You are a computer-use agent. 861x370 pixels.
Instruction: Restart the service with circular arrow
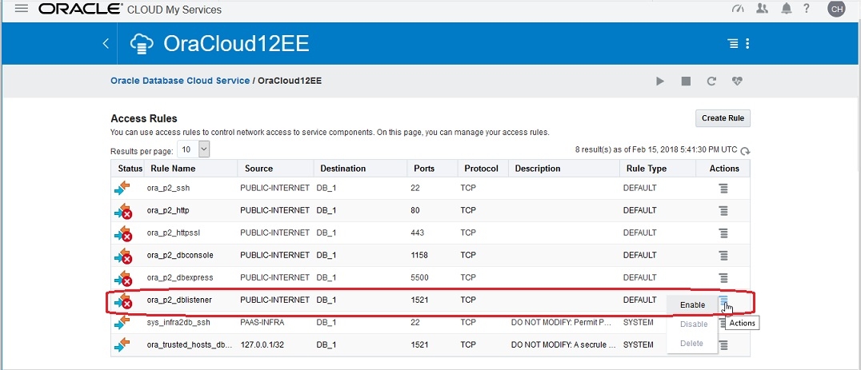click(711, 82)
